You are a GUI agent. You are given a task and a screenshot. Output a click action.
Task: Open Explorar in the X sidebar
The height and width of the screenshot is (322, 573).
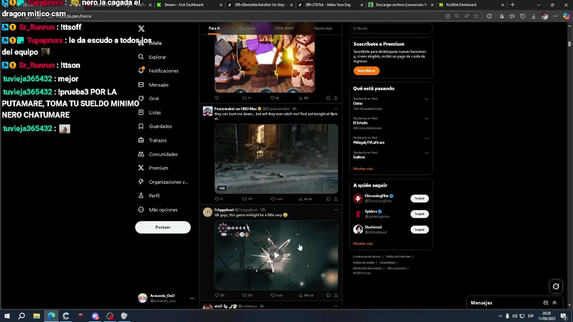coord(152,57)
